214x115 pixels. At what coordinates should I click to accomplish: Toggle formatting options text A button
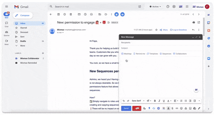coord(168,108)
